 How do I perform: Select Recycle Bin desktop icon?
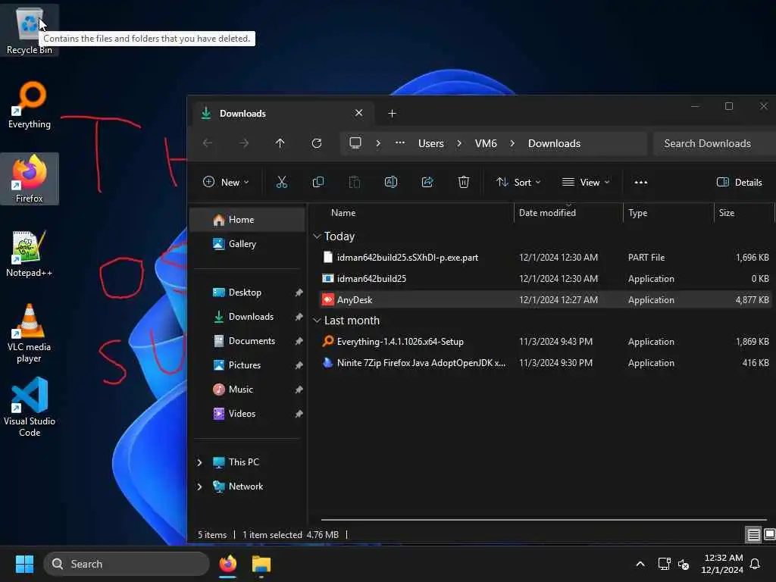(x=30, y=30)
